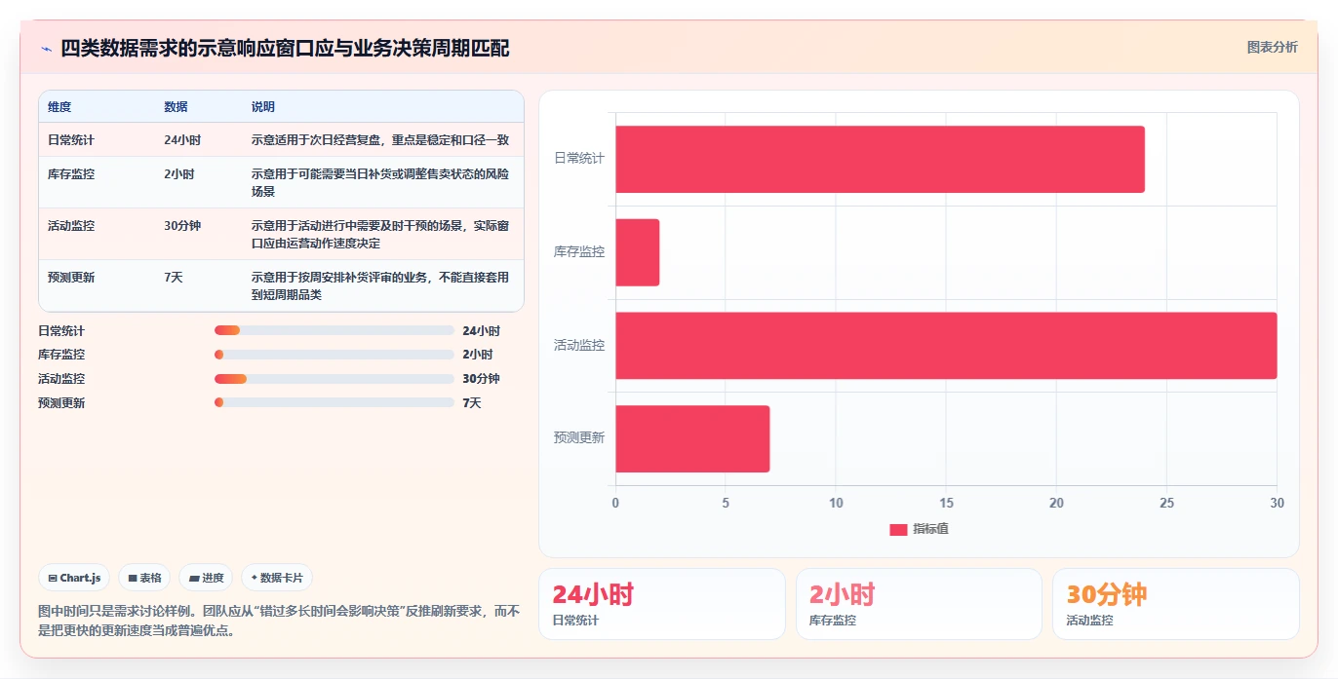1338x679 pixels.
Task: Click the 日常统计 bar in the chart
Action: tap(880, 159)
